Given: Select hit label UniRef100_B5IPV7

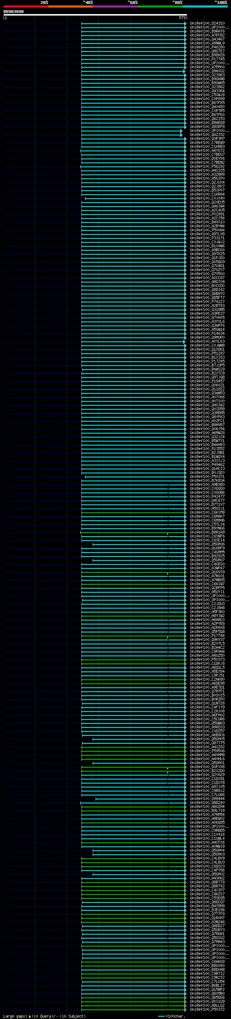Looking at the screenshot, I should 207,190.
